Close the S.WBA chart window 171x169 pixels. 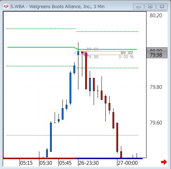[x=162, y=6]
